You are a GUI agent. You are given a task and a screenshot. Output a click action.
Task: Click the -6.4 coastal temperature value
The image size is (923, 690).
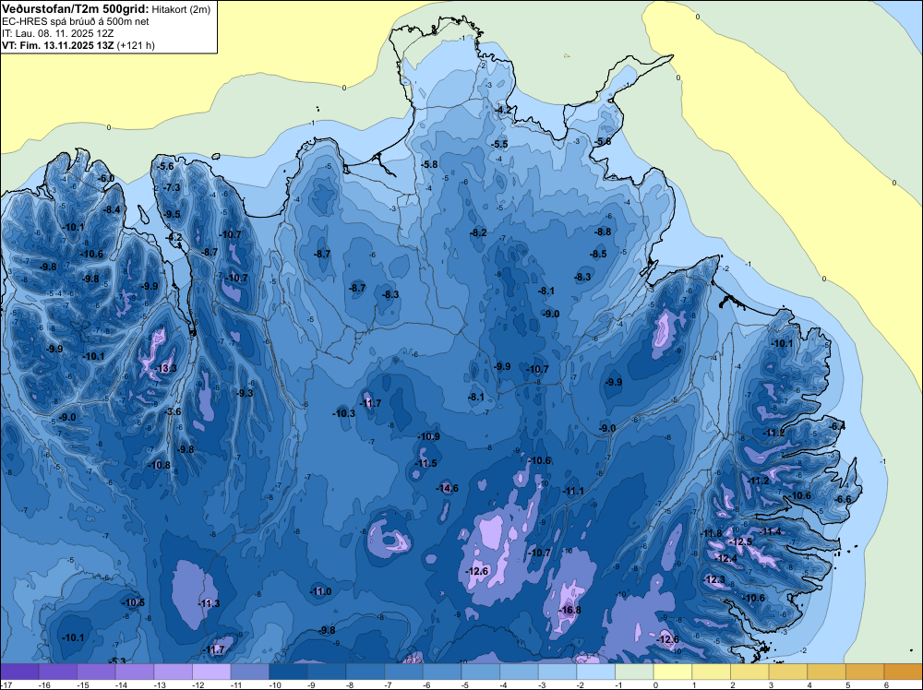(836, 426)
